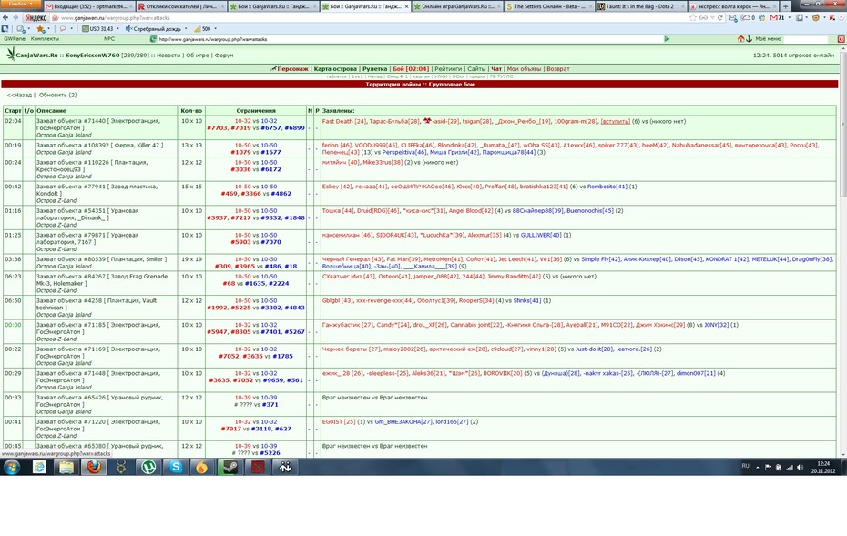The image size is (847, 536).
Task: Click [вступить] link in first battle row
Action: click(616, 121)
